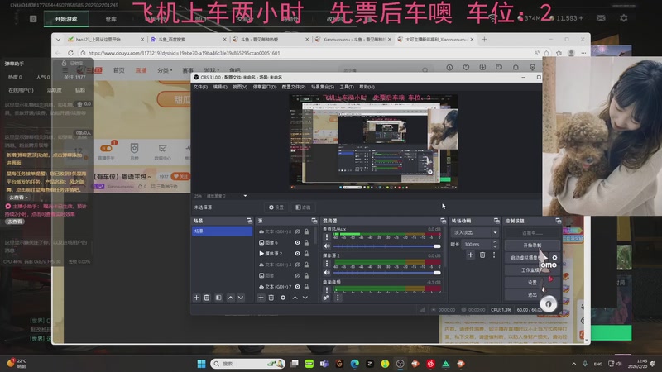
Task: Move scene up in Scenes panel
Action: tap(231, 298)
